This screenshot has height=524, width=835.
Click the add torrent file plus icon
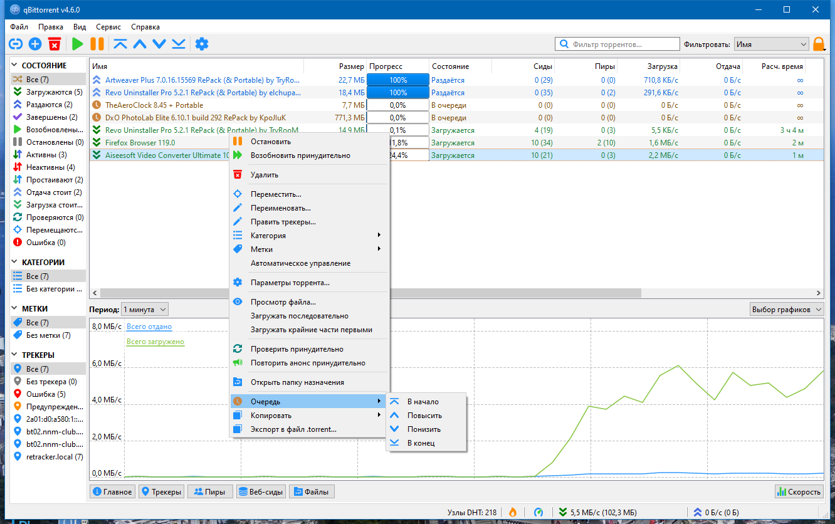click(35, 44)
